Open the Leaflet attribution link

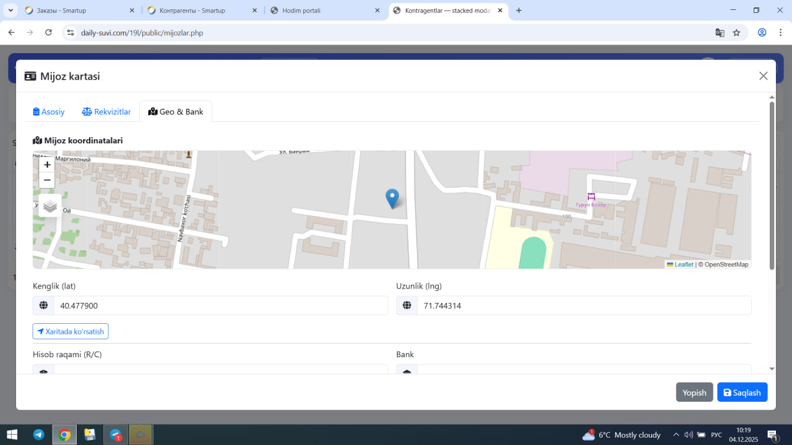coord(683,265)
